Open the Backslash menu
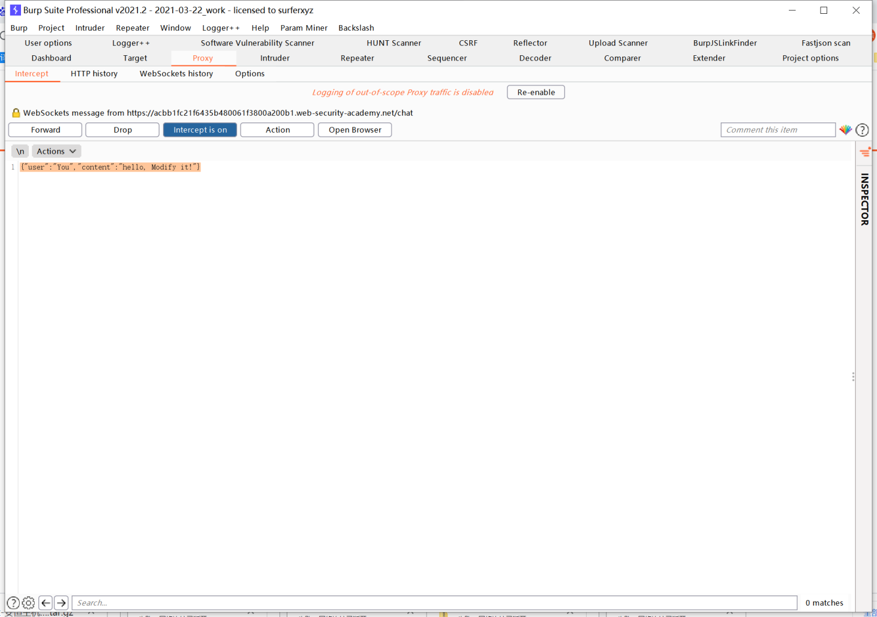Viewport: 877px width, 617px height. tap(356, 28)
